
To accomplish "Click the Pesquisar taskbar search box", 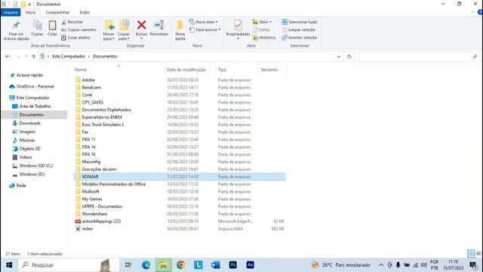I will tap(69, 265).
